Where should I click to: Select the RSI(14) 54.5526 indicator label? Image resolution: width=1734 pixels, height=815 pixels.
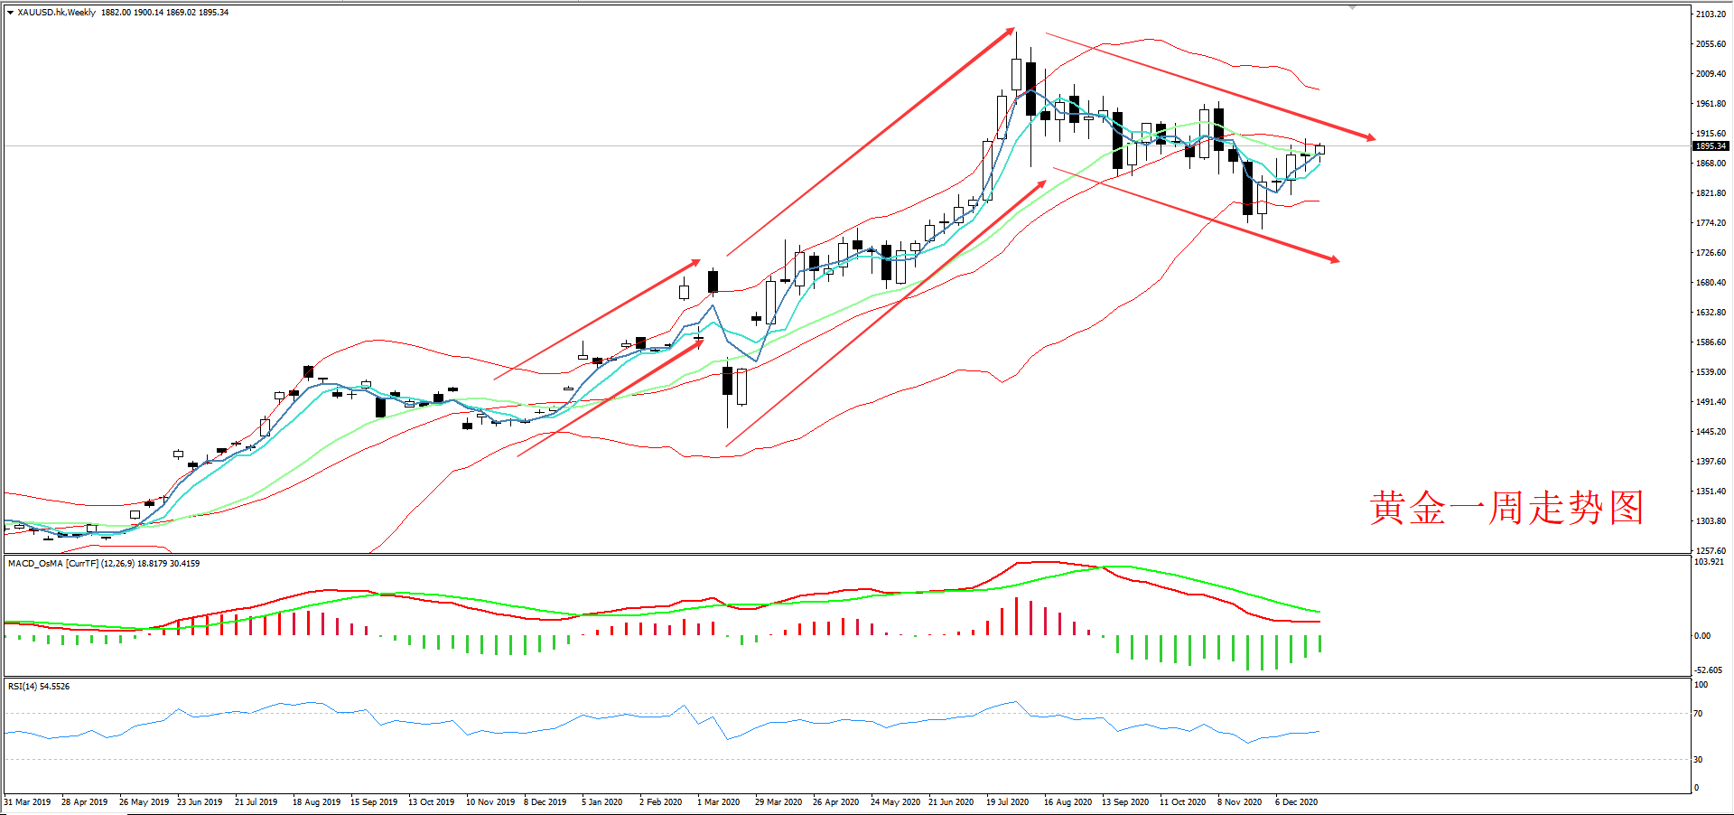(x=39, y=686)
